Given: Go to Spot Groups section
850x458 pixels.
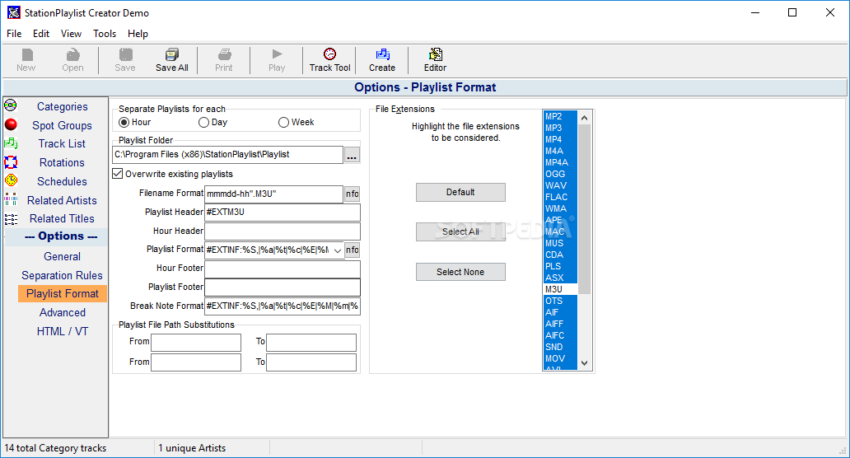Looking at the screenshot, I should click(x=62, y=125).
